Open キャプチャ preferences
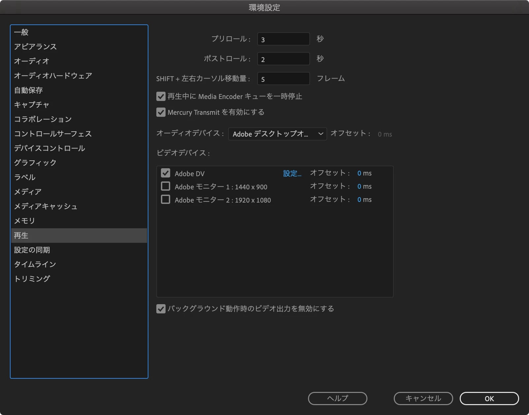The height and width of the screenshot is (415, 529). 79,105
